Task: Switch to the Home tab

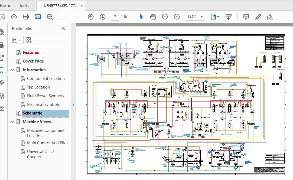Action: pyautogui.click(x=5, y=5)
